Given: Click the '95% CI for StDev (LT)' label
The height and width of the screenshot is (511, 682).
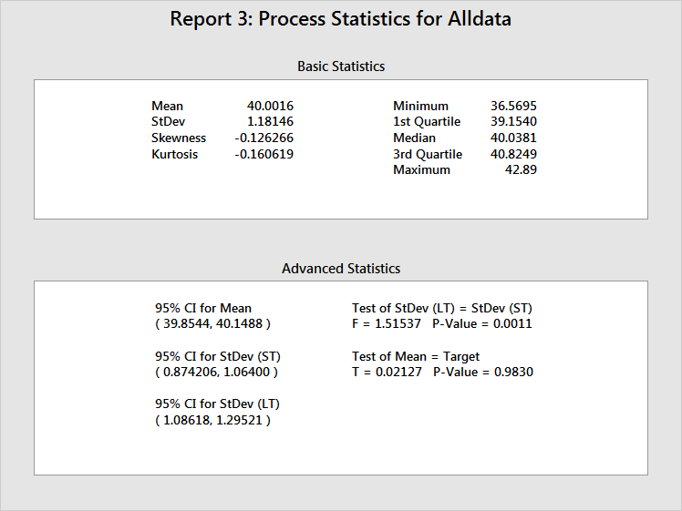Looking at the screenshot, I should (x=216, y=404).
